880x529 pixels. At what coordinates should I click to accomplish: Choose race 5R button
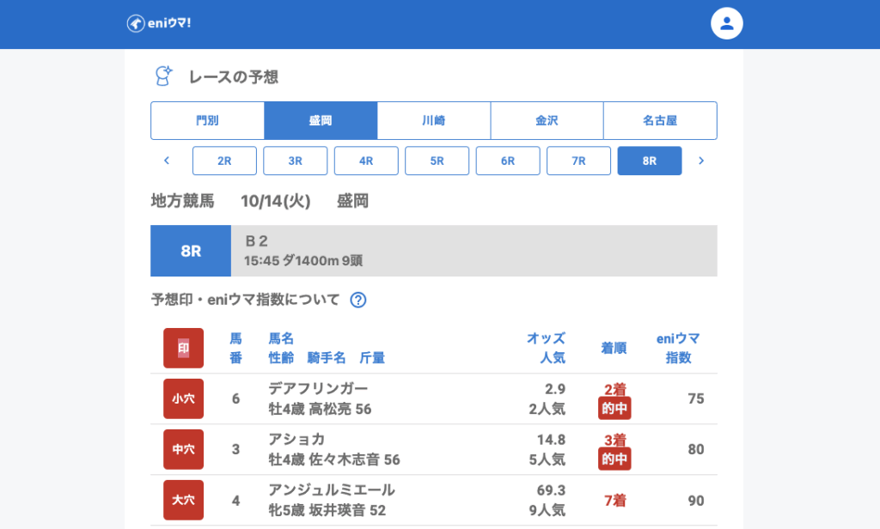[437, 161]
